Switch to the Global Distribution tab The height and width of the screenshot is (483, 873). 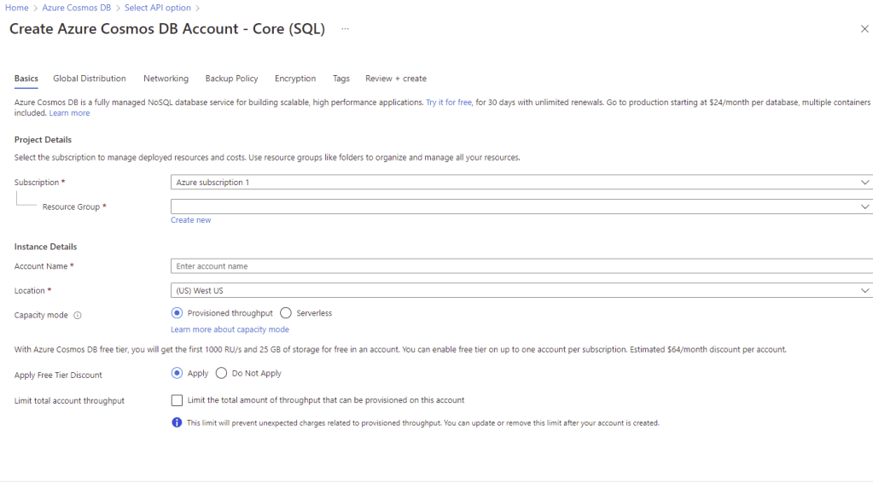coord(90,79)
